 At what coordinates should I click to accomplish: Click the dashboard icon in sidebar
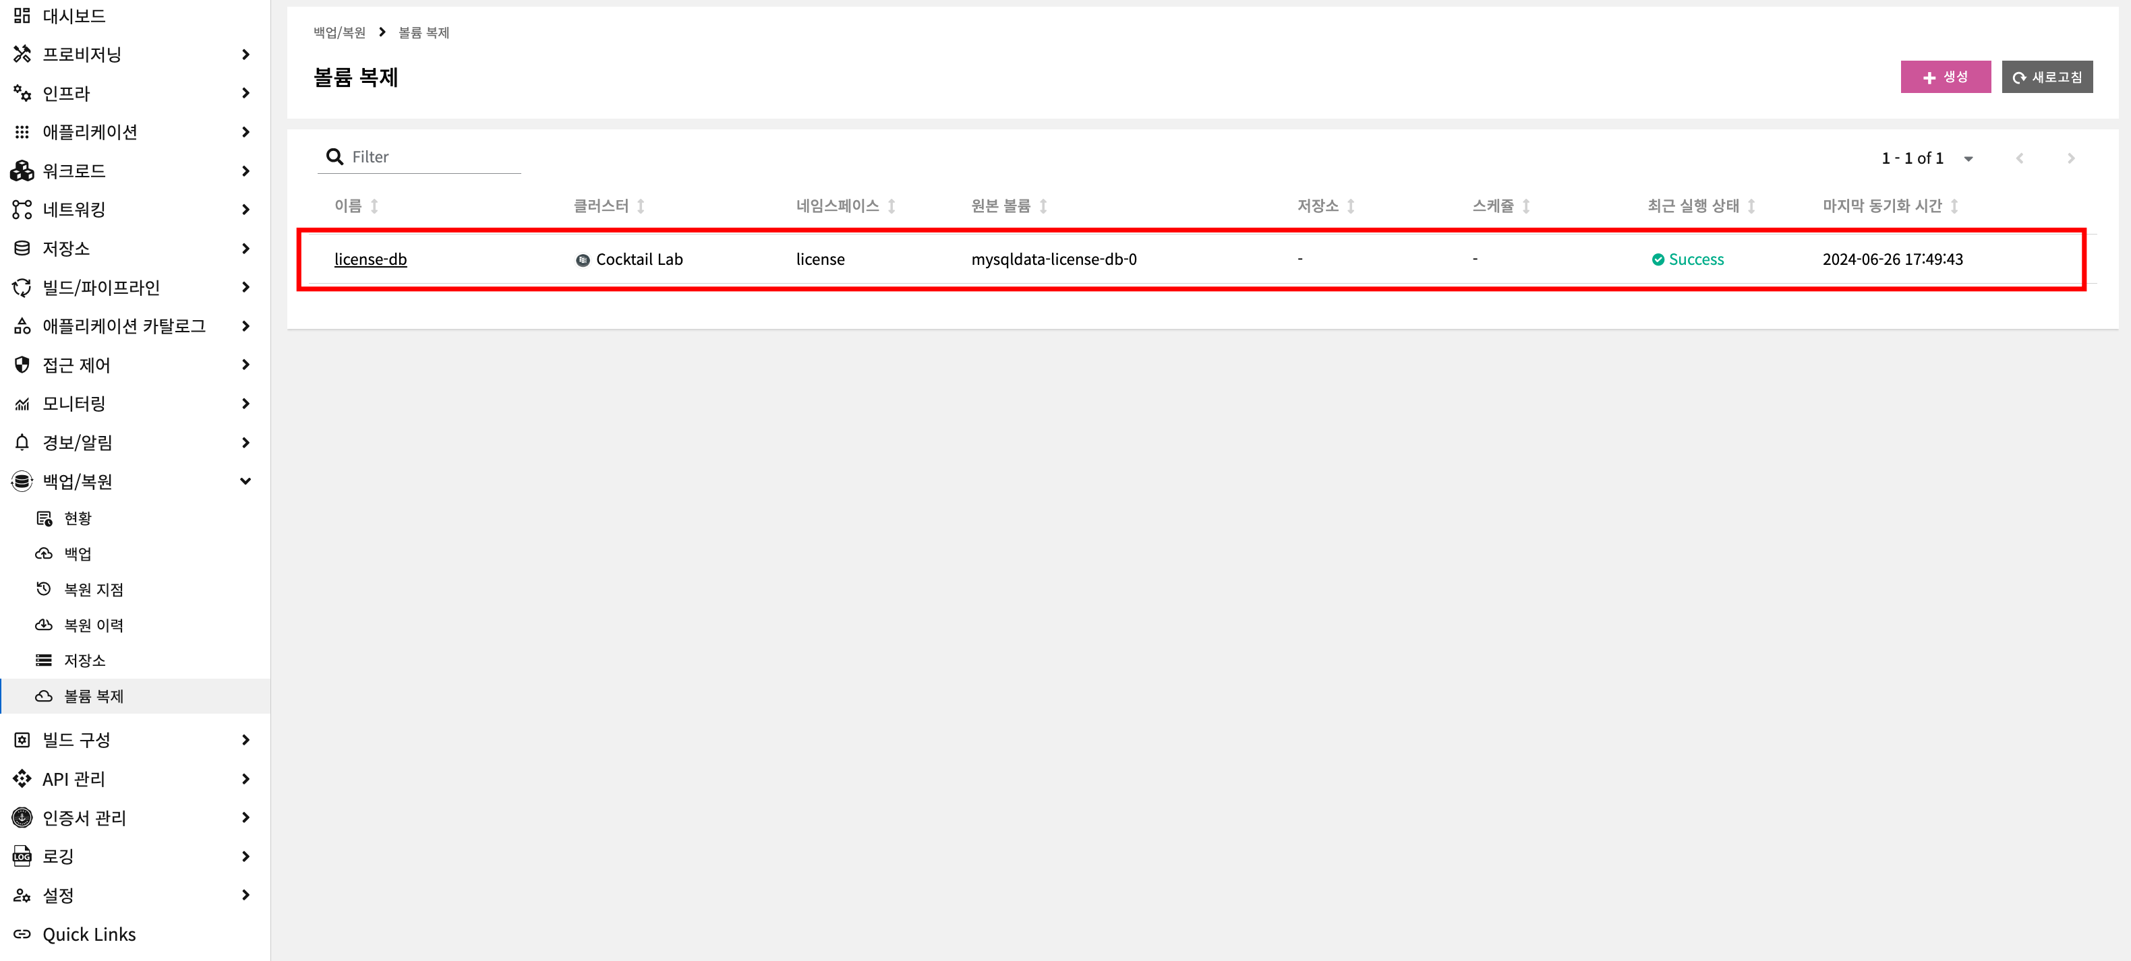22,15
